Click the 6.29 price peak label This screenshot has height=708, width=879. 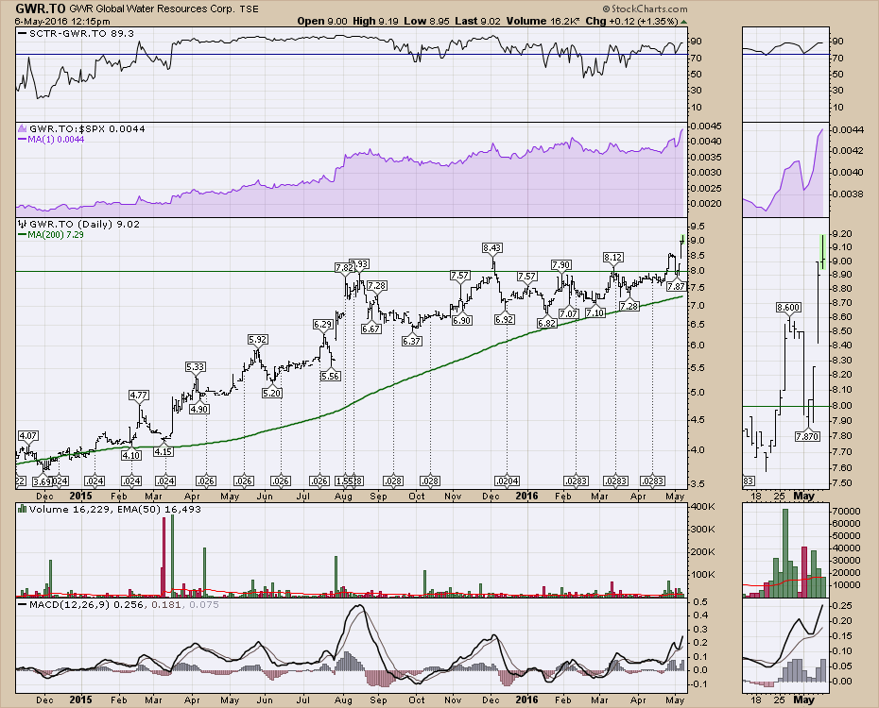(323, 325)
